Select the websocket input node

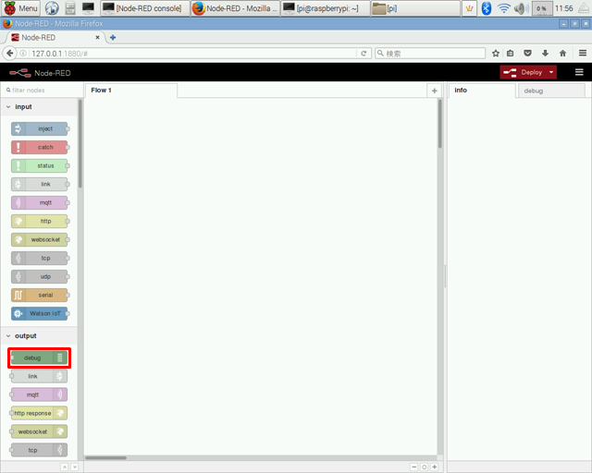tap(39, 240)
